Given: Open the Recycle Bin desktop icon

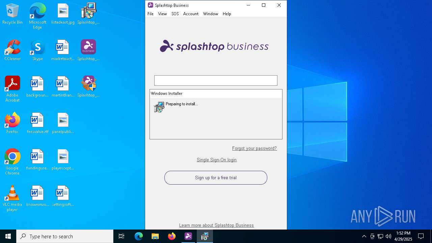Looking at the screenshot, I should click(12, 14).
